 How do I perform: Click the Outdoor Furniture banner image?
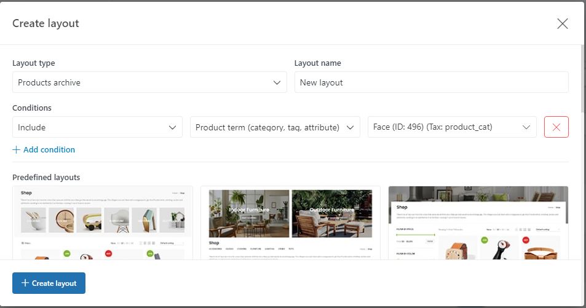332,213
